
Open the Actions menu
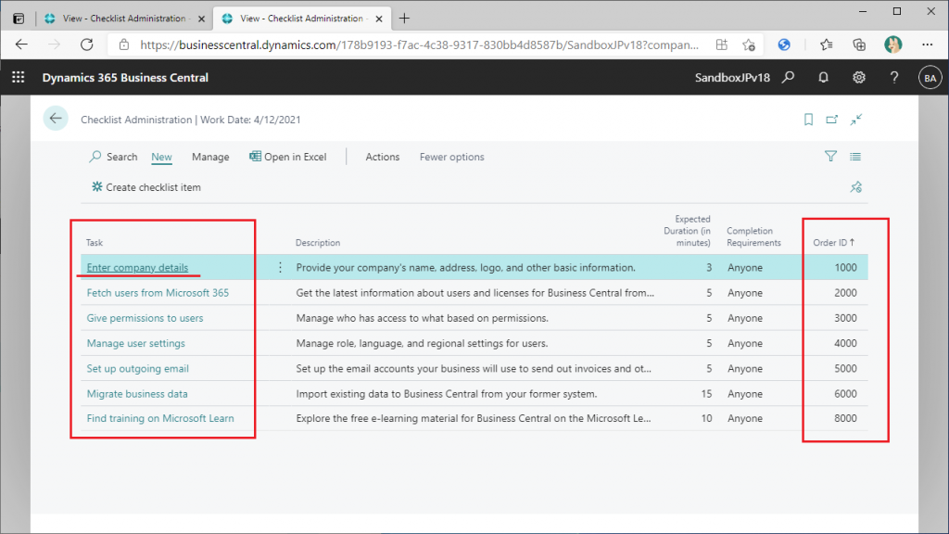[x=383, y=157]
